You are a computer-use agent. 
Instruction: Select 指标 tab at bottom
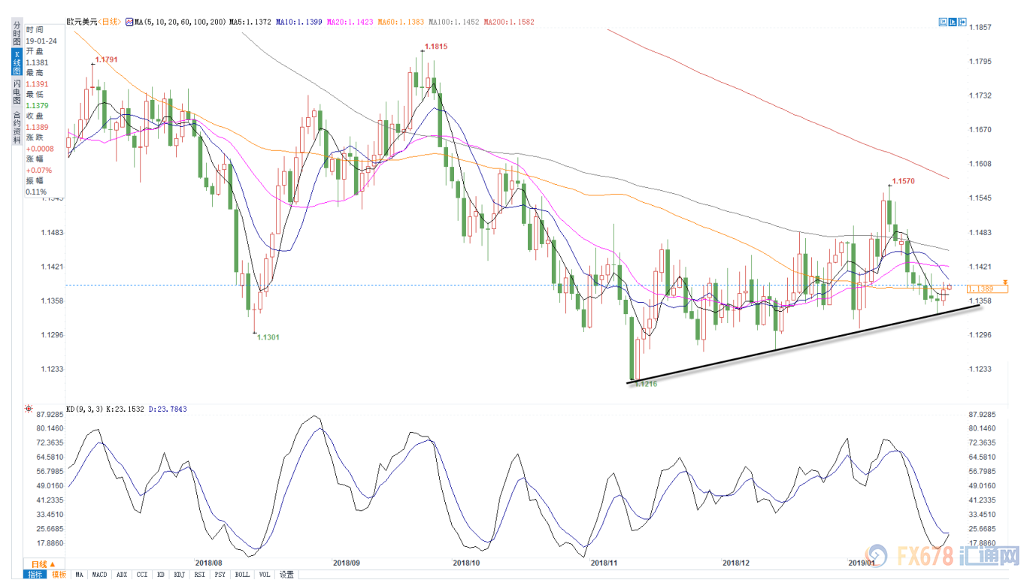tap(35, 575)
